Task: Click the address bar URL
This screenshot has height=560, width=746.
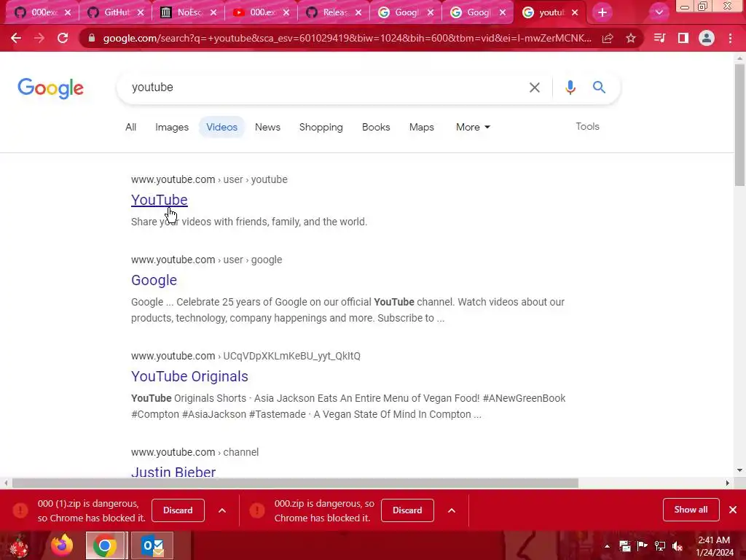Action: tap(348, 38)
